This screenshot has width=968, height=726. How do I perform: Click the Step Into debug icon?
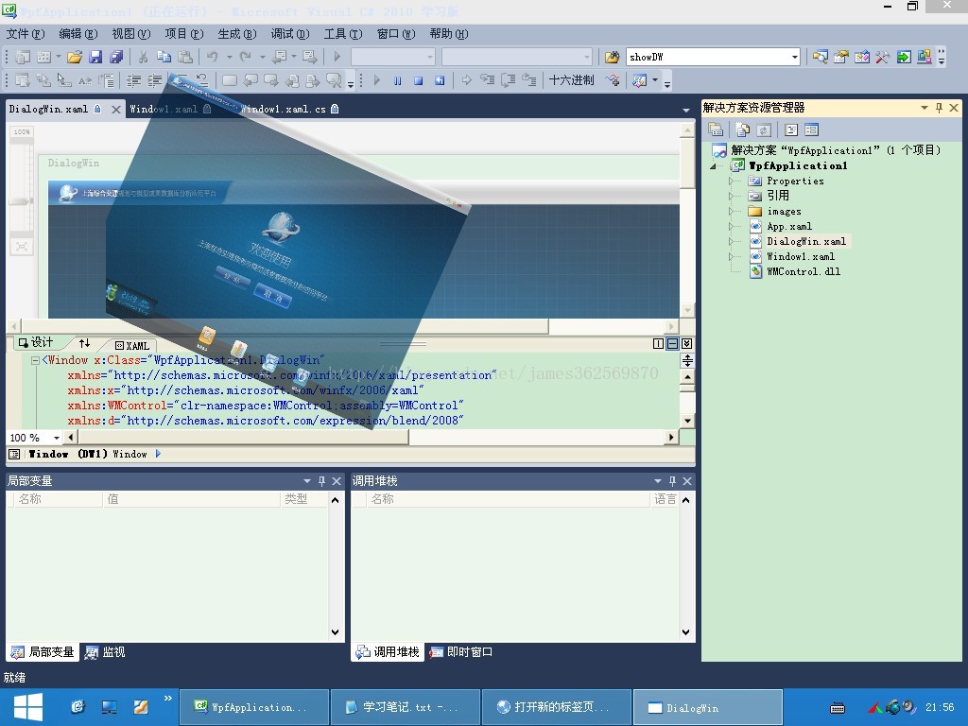[x=487, y=80]
